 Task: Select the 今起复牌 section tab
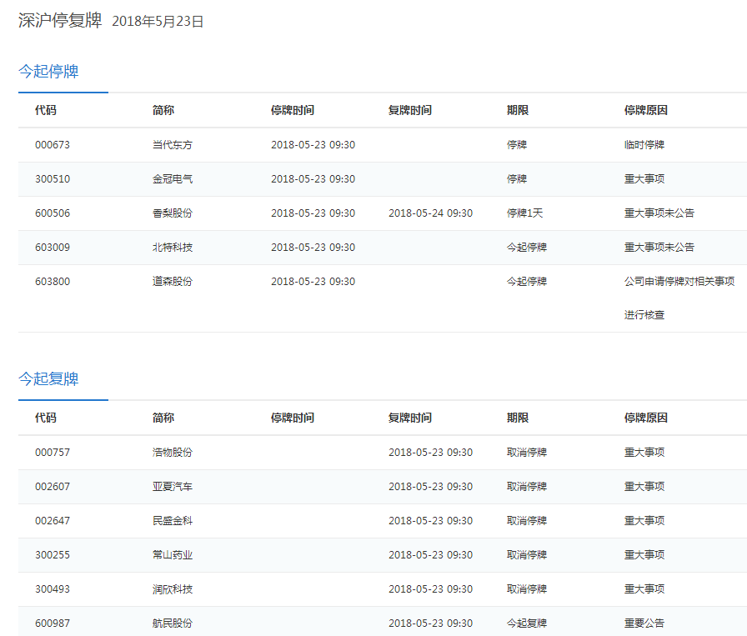point(48,379)
